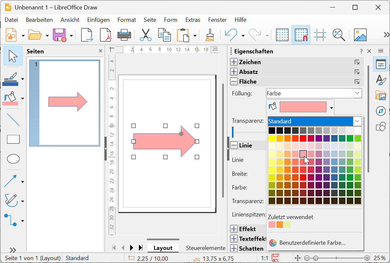Select the Insert Line tool
This screenshot has height=263, width=390.
13,120
